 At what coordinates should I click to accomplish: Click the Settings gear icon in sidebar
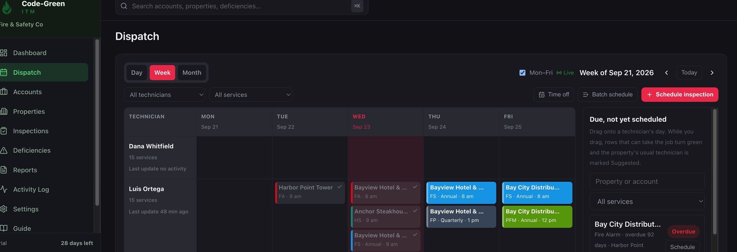click(x=4, y=209)
